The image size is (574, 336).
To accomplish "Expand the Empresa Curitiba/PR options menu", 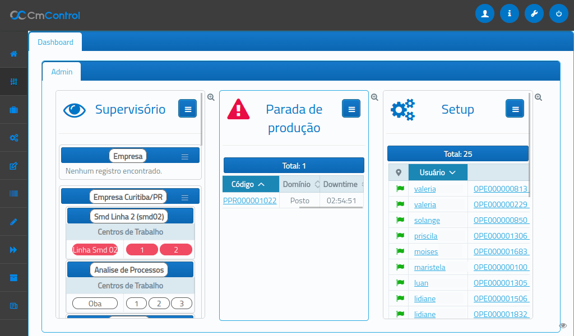I will click(185, 197).
